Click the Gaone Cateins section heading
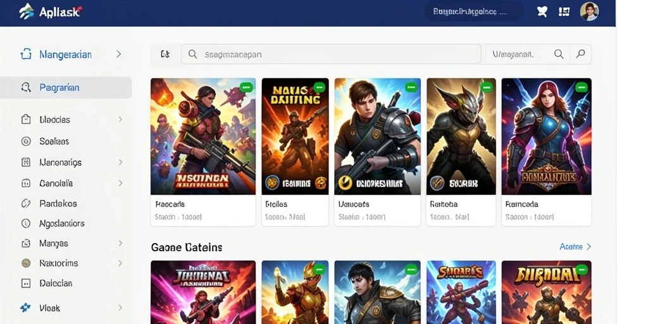 click(x=187, y=247)
